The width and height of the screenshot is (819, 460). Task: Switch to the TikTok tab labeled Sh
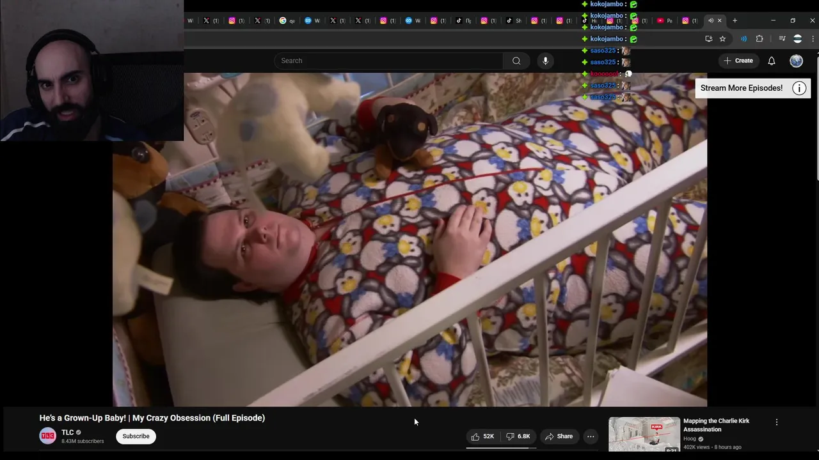click(x=514, y=20)
